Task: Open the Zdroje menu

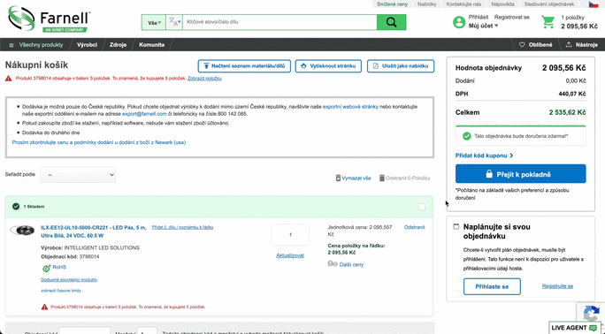Action: pyautogui.click(x=118, y=45)
